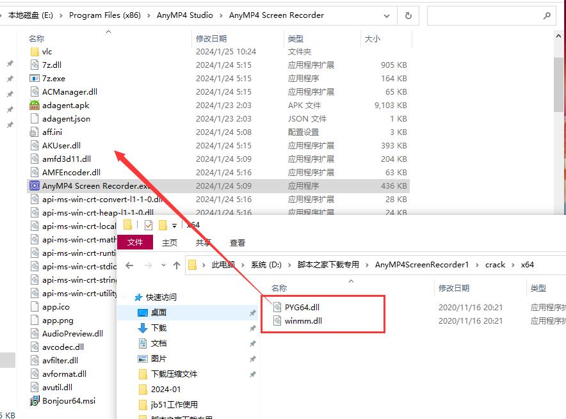Open the address bar history dropdown
566x419 pixels.
(x=387, y=16)
